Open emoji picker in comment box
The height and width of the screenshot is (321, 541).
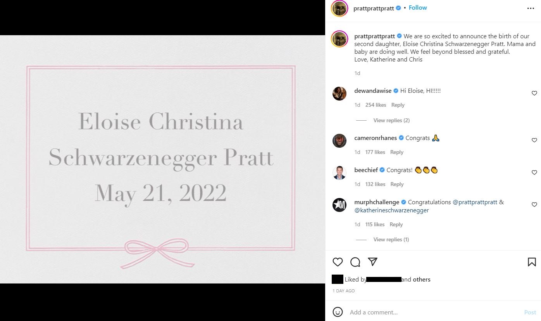point(338,312)
